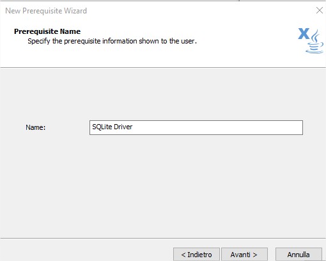Click the separator line under the header banner
The height and width of the screenshot is (261, 326).
[163, 68]
